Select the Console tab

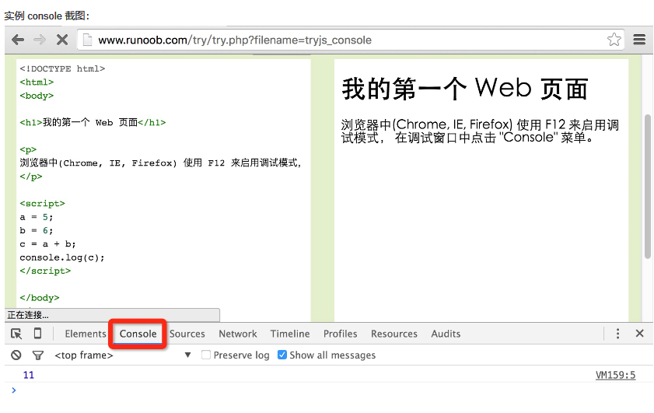(x=138, y=334)
